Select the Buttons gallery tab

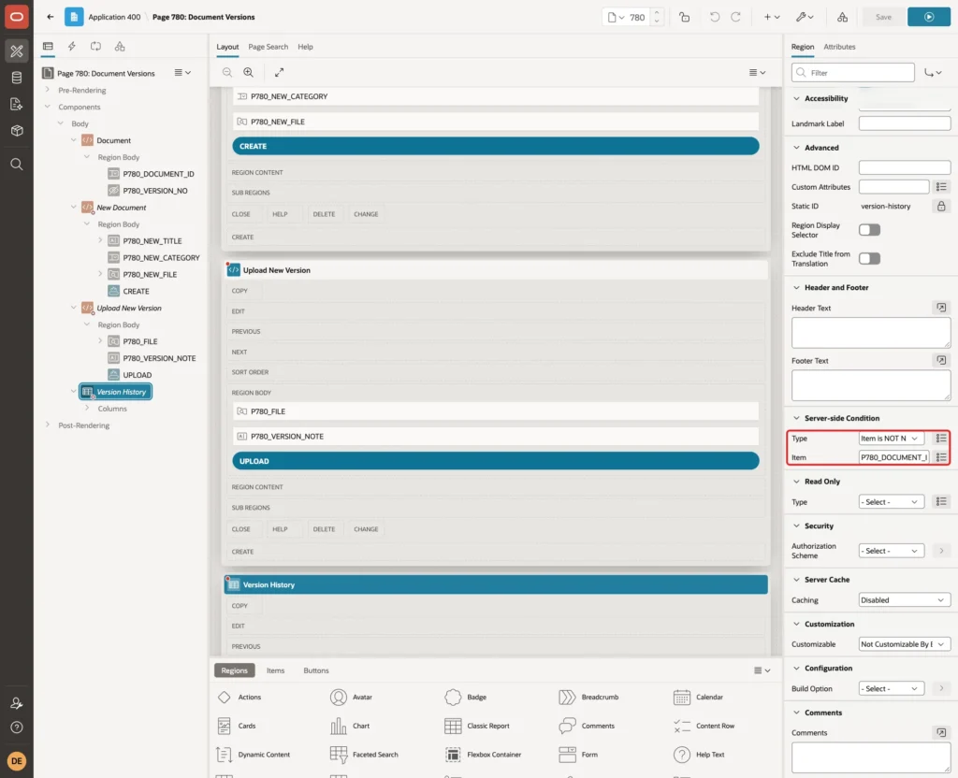click(x=316, y=670)
